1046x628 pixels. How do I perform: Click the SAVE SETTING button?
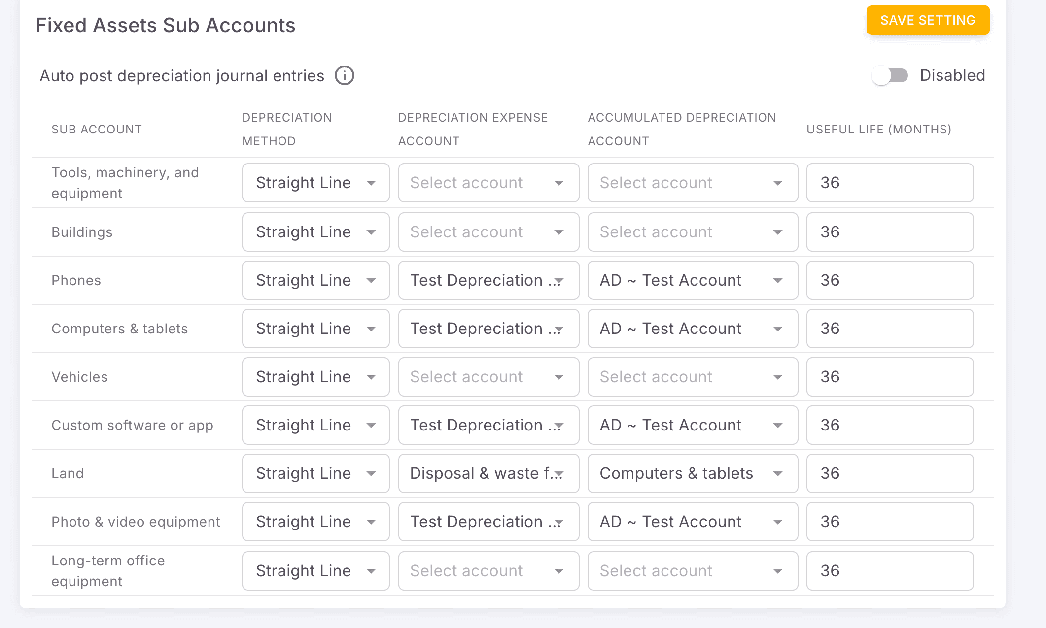[927, 20]
